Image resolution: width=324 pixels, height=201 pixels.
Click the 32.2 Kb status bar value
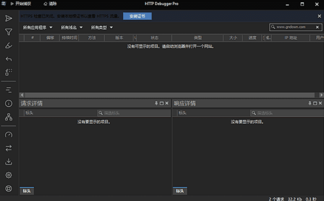295,199
